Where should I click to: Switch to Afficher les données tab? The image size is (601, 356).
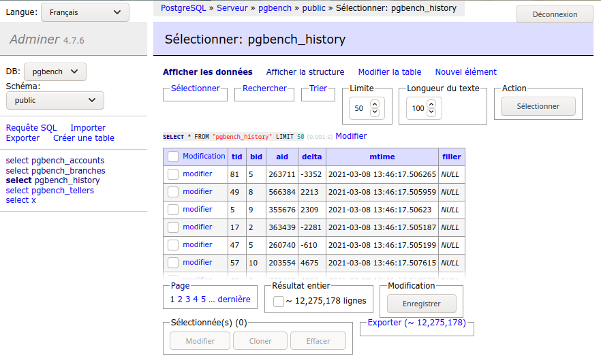[207, 72]
